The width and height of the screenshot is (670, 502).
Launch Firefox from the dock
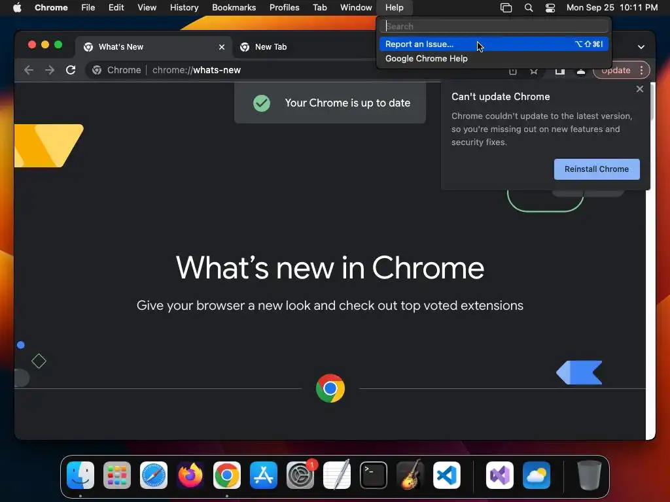click(x=190, y=475)
